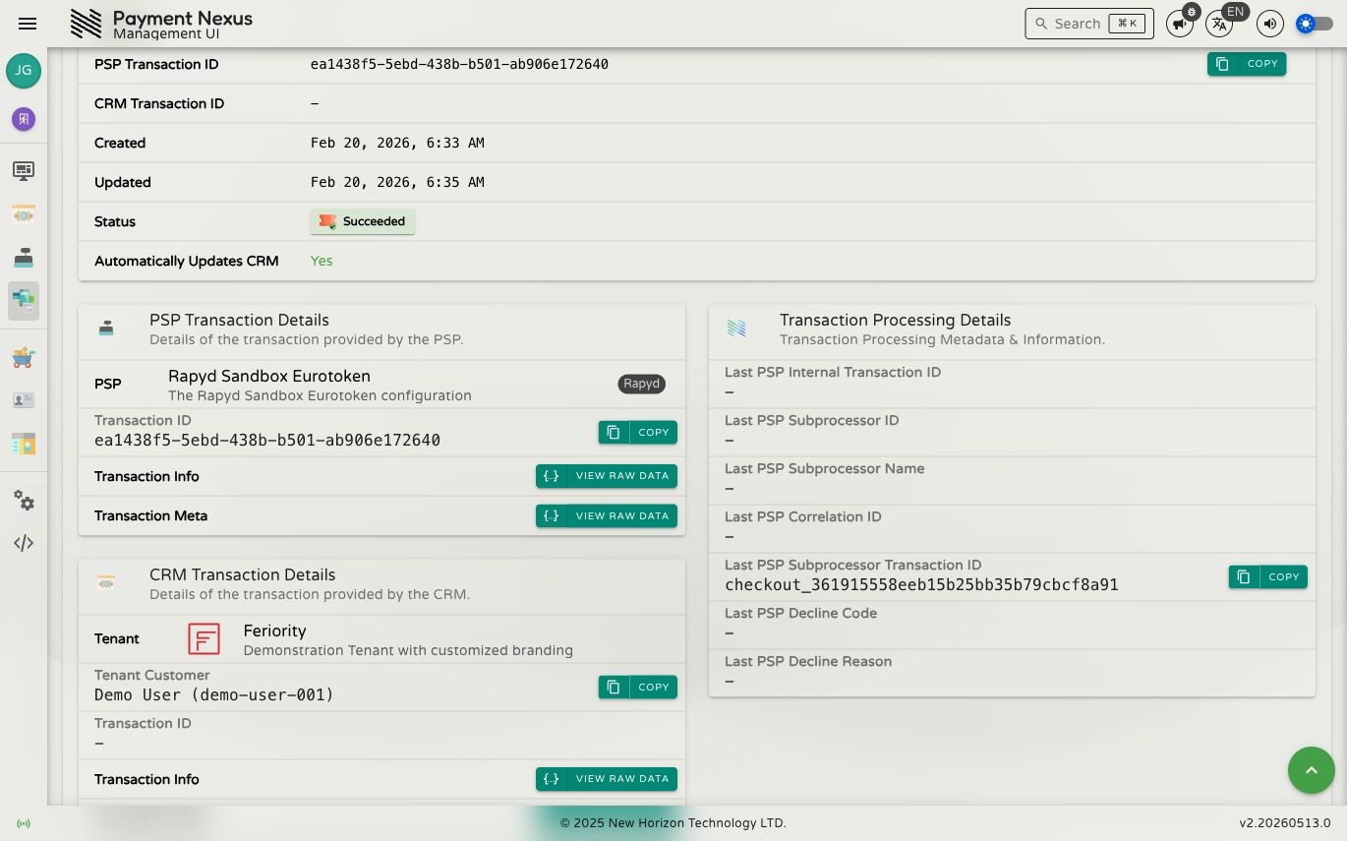Click the Feriority tenant logo

coord(205,638)
